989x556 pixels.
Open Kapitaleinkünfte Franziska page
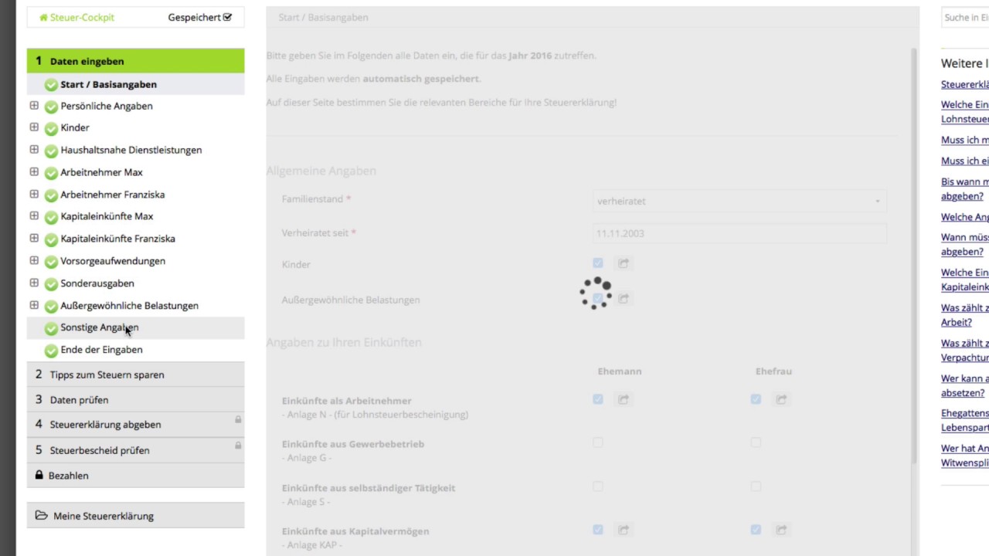click(118, 239)
